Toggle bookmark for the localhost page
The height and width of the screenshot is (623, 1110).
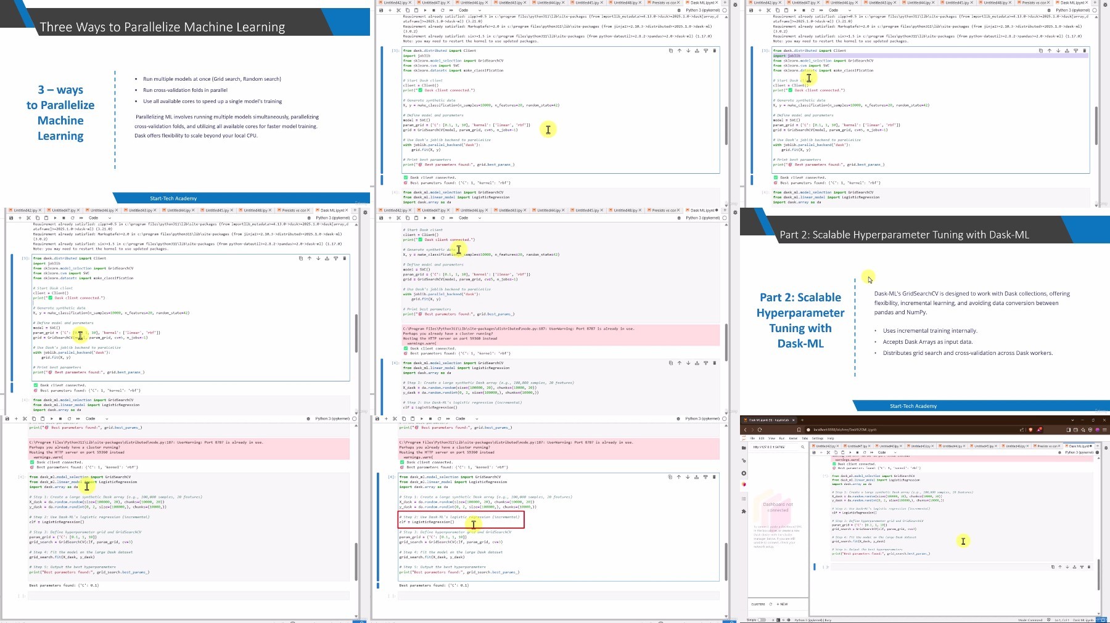pyautogui.click(x=799, y=430)
